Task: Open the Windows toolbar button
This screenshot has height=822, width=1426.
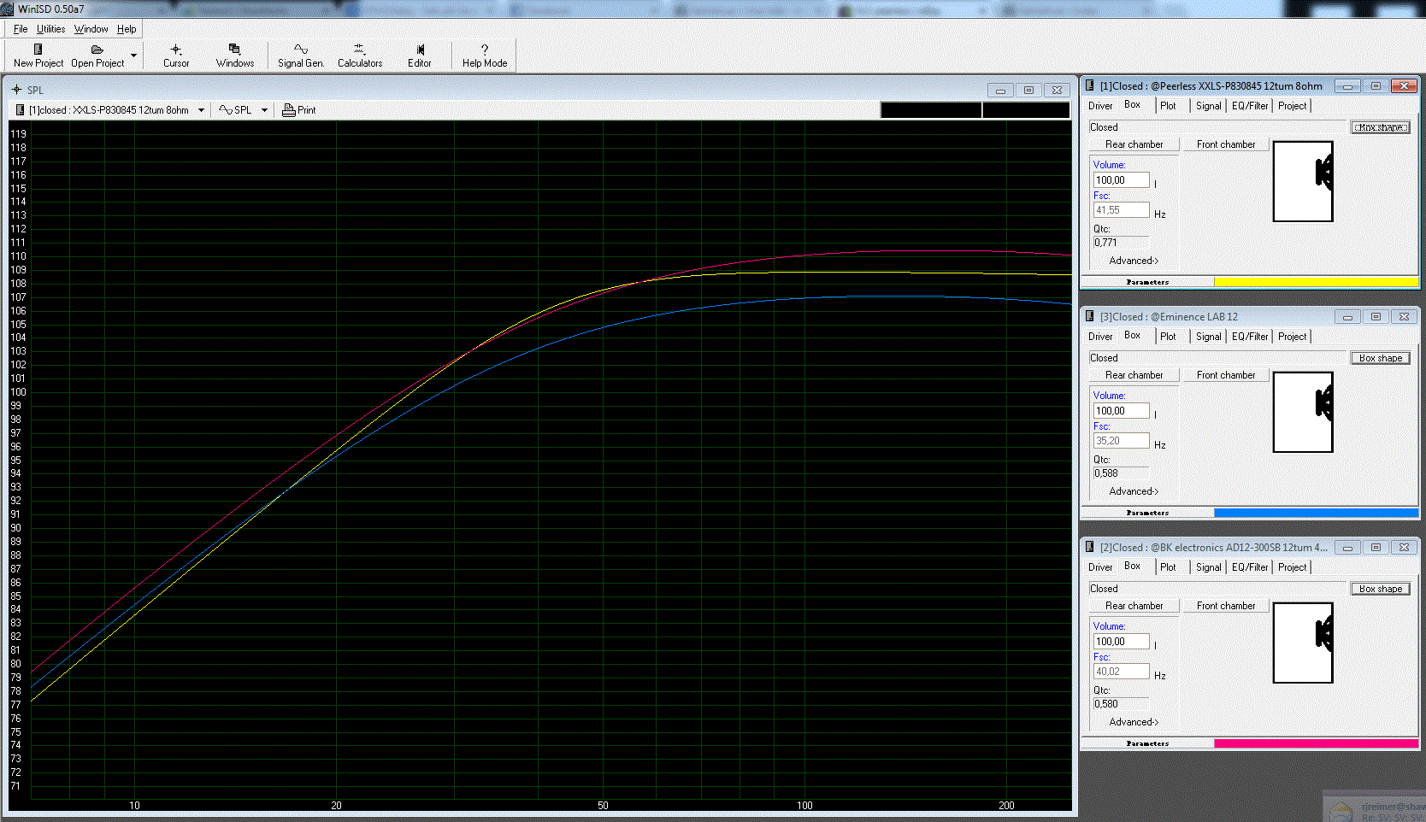Action: (x=235, y=56)
